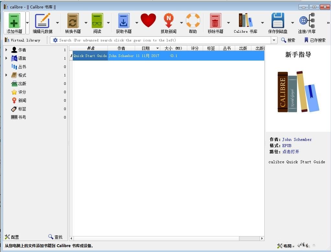331x252 pixels.
Task: Sort by the 书名 column header
Action: click(90, 48)
